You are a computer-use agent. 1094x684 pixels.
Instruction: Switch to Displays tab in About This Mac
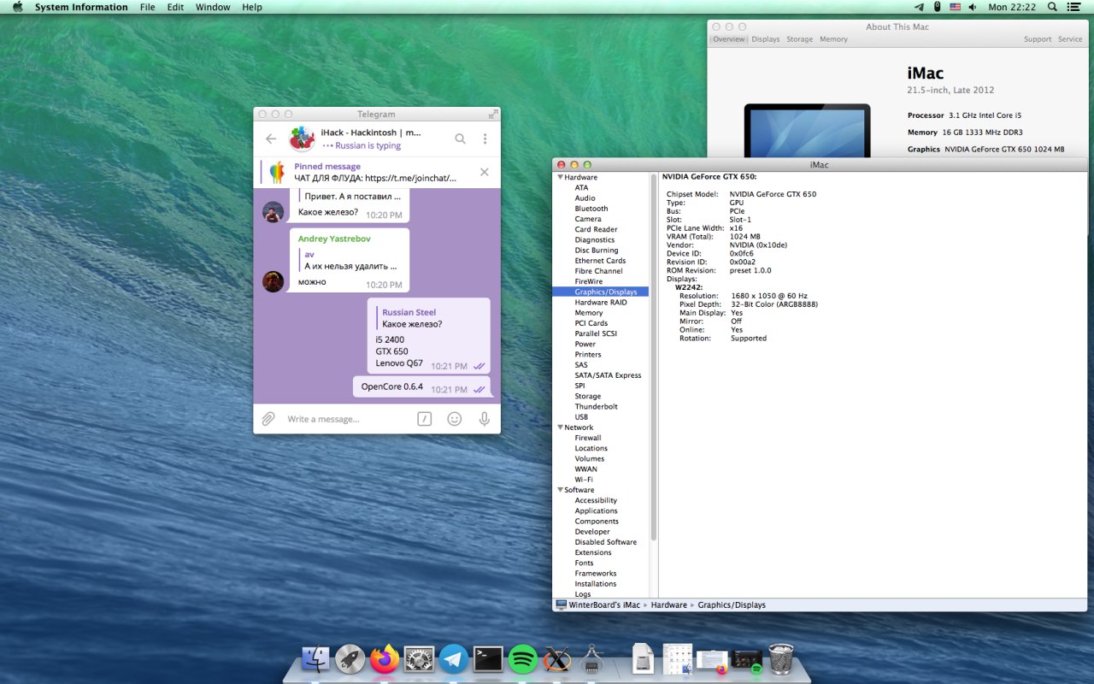[766, 39]
